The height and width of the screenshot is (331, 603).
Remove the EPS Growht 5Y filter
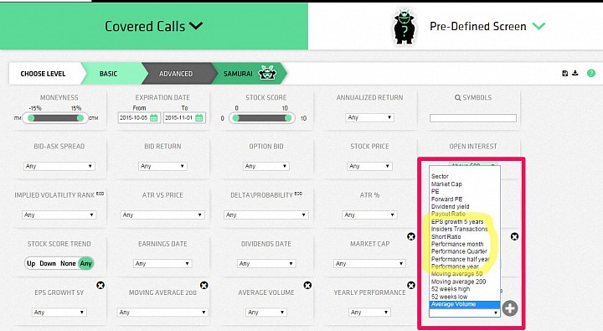pos(100,285)
